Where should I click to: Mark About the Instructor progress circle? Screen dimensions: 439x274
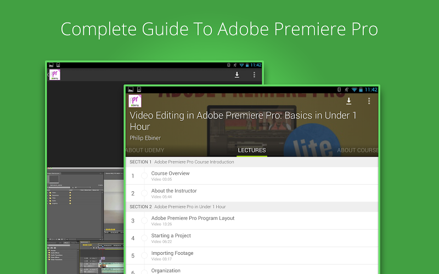(144, 193)
